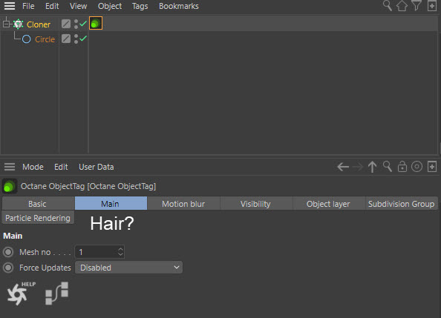Open the Object menu
This screenshot has width=441, height=318.
click(110, 6)
